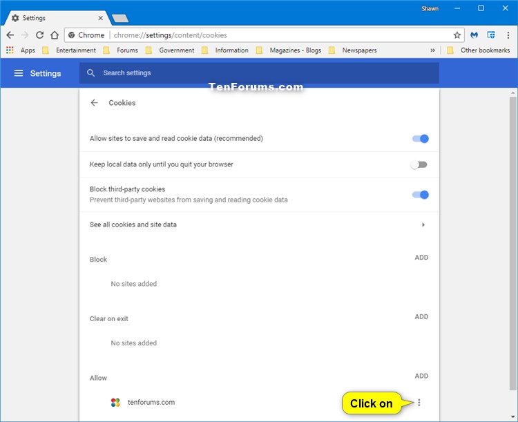This screenshot has height=422, width=518.
Task: Open the Malwarebytes extension icon
Action: [x=474, y=35]
